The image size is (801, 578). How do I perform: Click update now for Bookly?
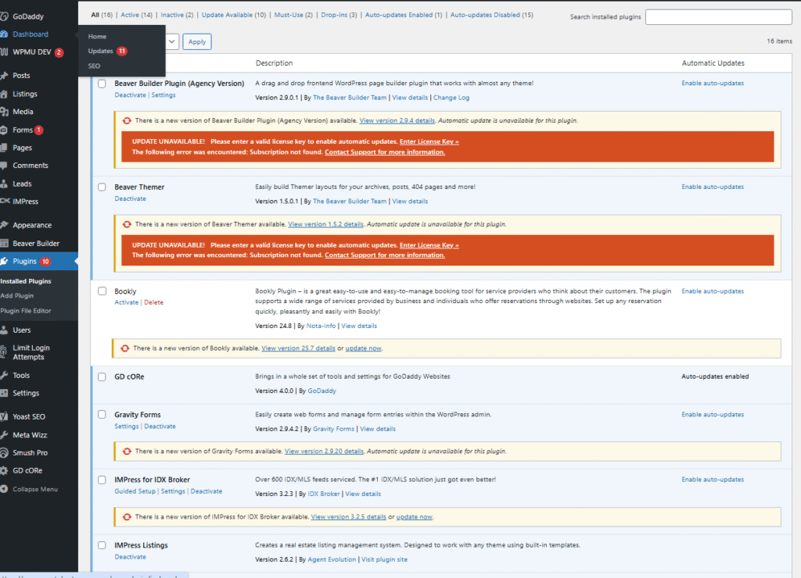[363, 348]
